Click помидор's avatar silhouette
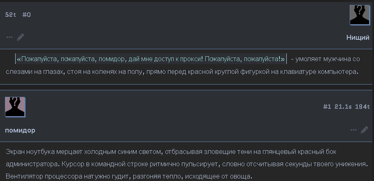The height and width of the screenshot is (181, 374). [15, 107]
